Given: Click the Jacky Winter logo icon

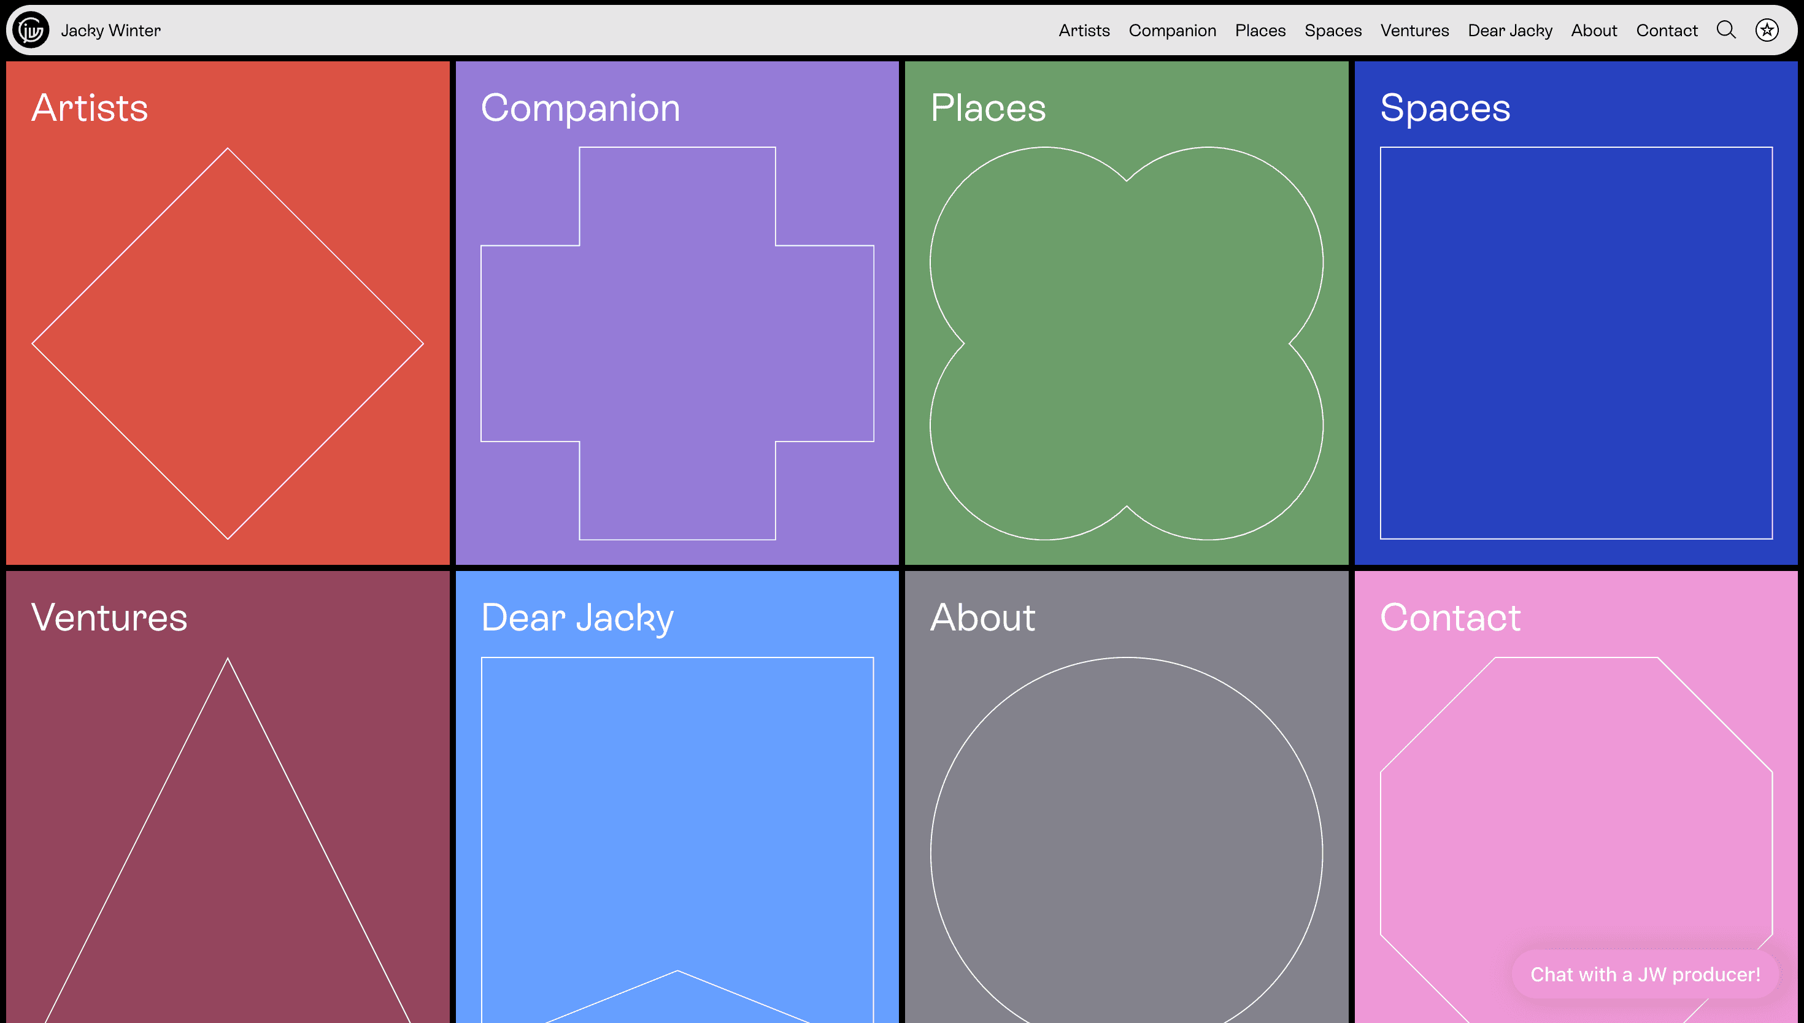Looking at the screenshot, I should click(x=31, y=29).
